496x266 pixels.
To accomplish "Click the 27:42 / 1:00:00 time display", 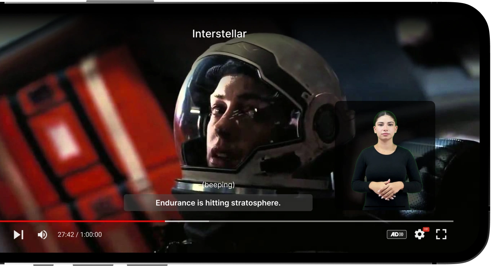I will (80, 235).
